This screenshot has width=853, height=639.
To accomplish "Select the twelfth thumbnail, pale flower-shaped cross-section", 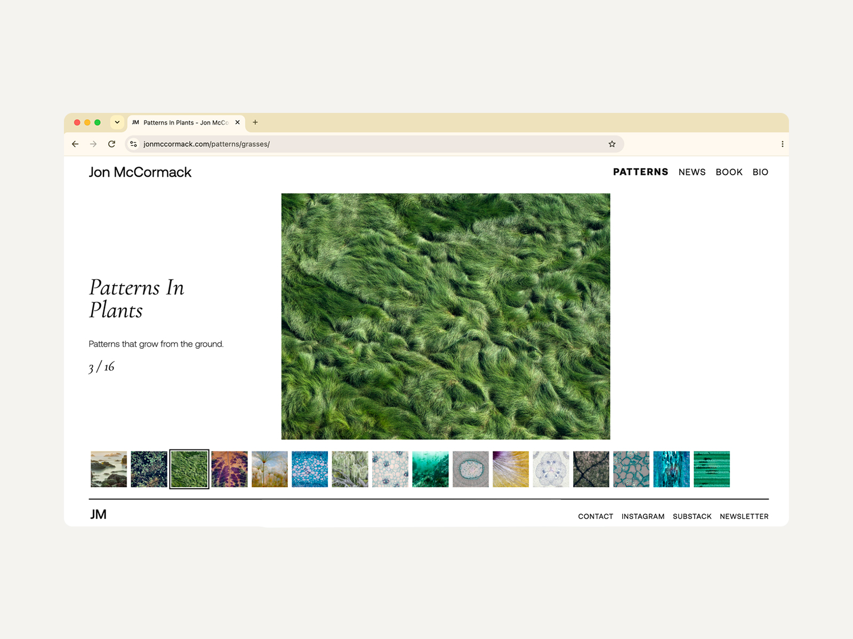I will click(x=551, y=469).
